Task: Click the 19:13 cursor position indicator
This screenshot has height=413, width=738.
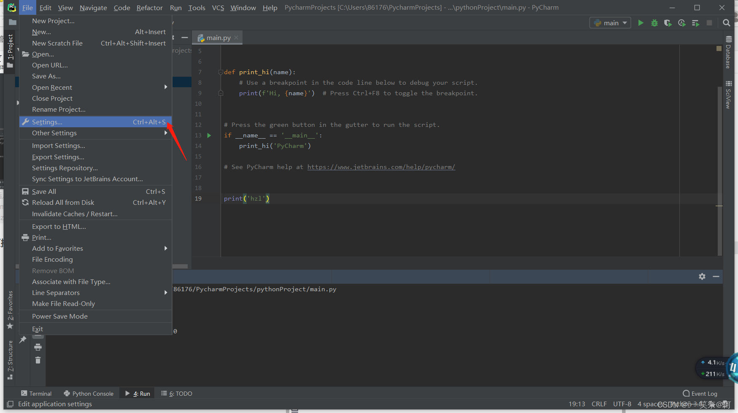Action: click(x=576, y=404)
